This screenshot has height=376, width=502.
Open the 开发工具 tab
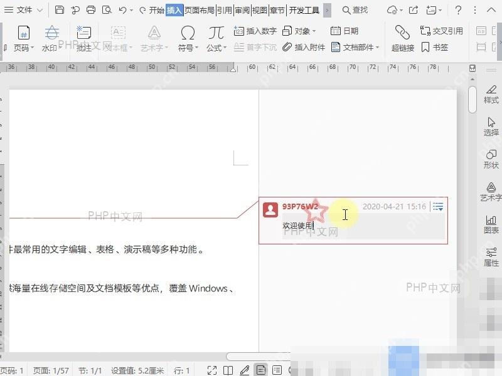point(304,10)
